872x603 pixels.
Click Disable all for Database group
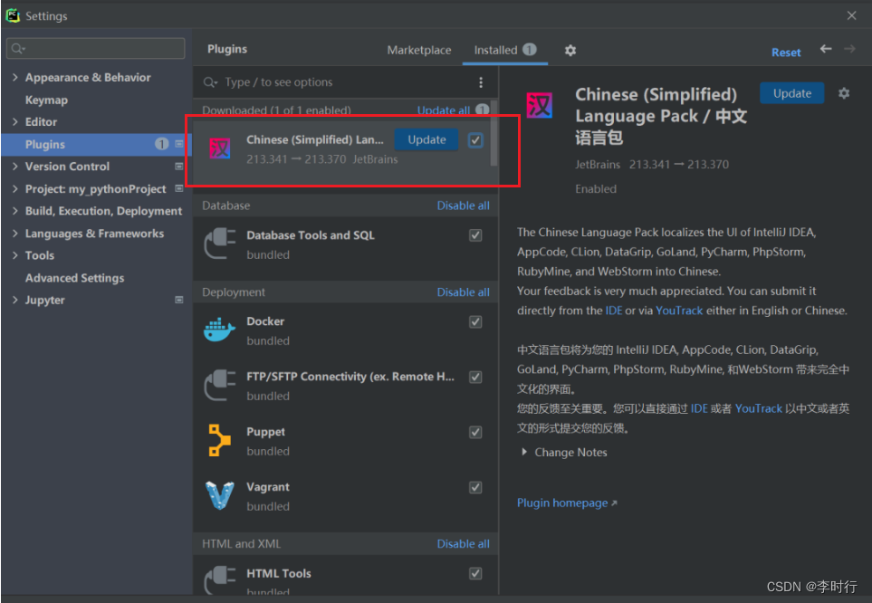pos(464,206)
